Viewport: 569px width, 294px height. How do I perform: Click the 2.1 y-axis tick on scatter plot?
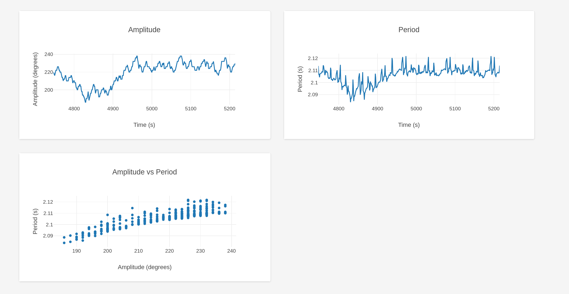pyautogui.click(x=49, y=225)
